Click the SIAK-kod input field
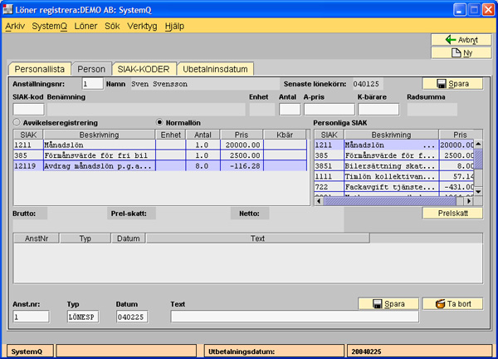Image resolution: width=498 pixels, height=359 pixels. [28, 109]
